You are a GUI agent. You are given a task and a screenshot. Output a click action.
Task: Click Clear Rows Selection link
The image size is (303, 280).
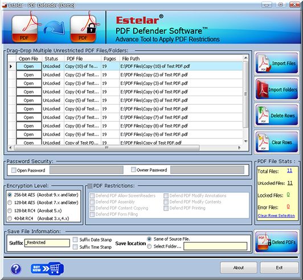(276, 216)
